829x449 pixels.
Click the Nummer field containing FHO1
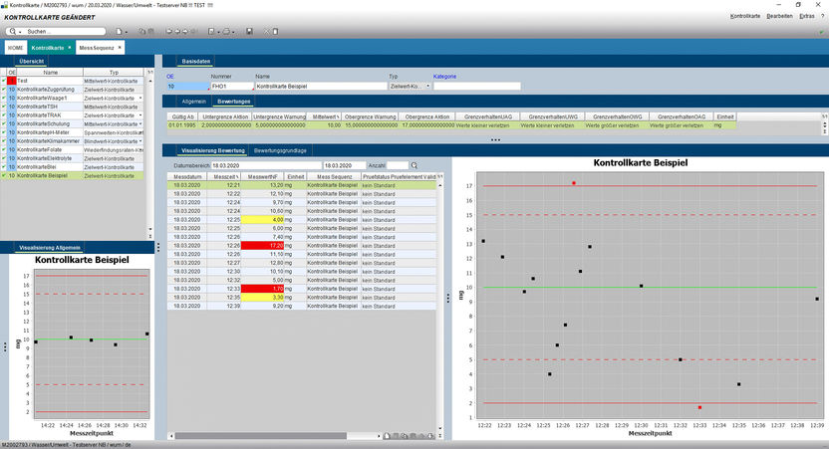coord(232,86)
